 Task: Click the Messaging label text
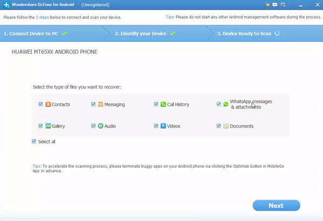click(x=115, y=104)
